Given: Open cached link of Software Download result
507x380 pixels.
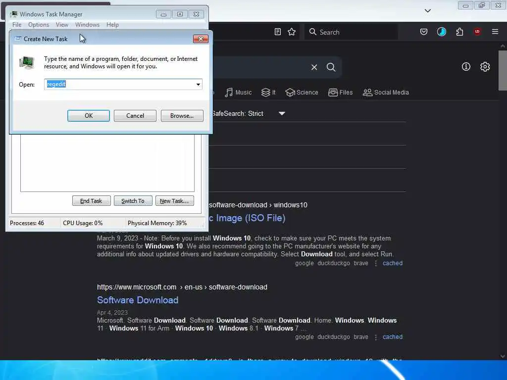Looking at the screenshot, I should click(393, 336).
